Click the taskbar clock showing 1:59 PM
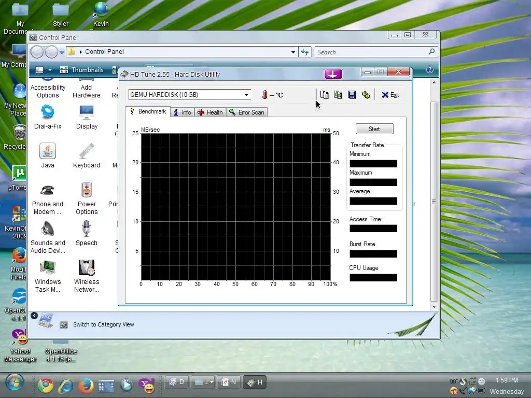531x398 pixels. coord(507,380)
